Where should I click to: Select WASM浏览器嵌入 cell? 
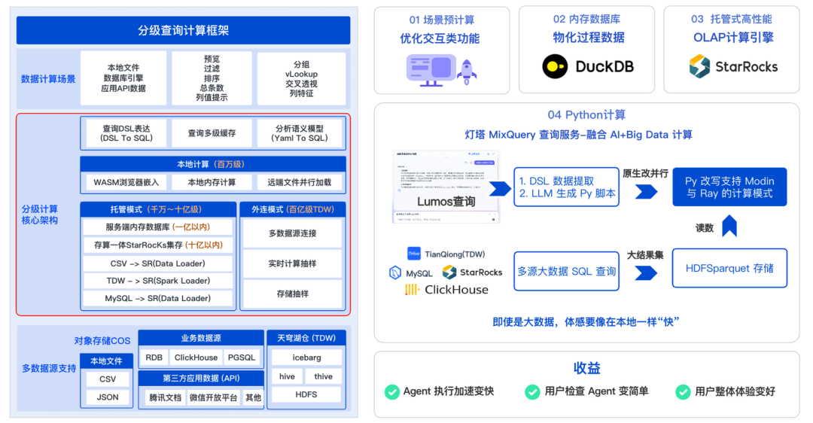click(126, 182)
